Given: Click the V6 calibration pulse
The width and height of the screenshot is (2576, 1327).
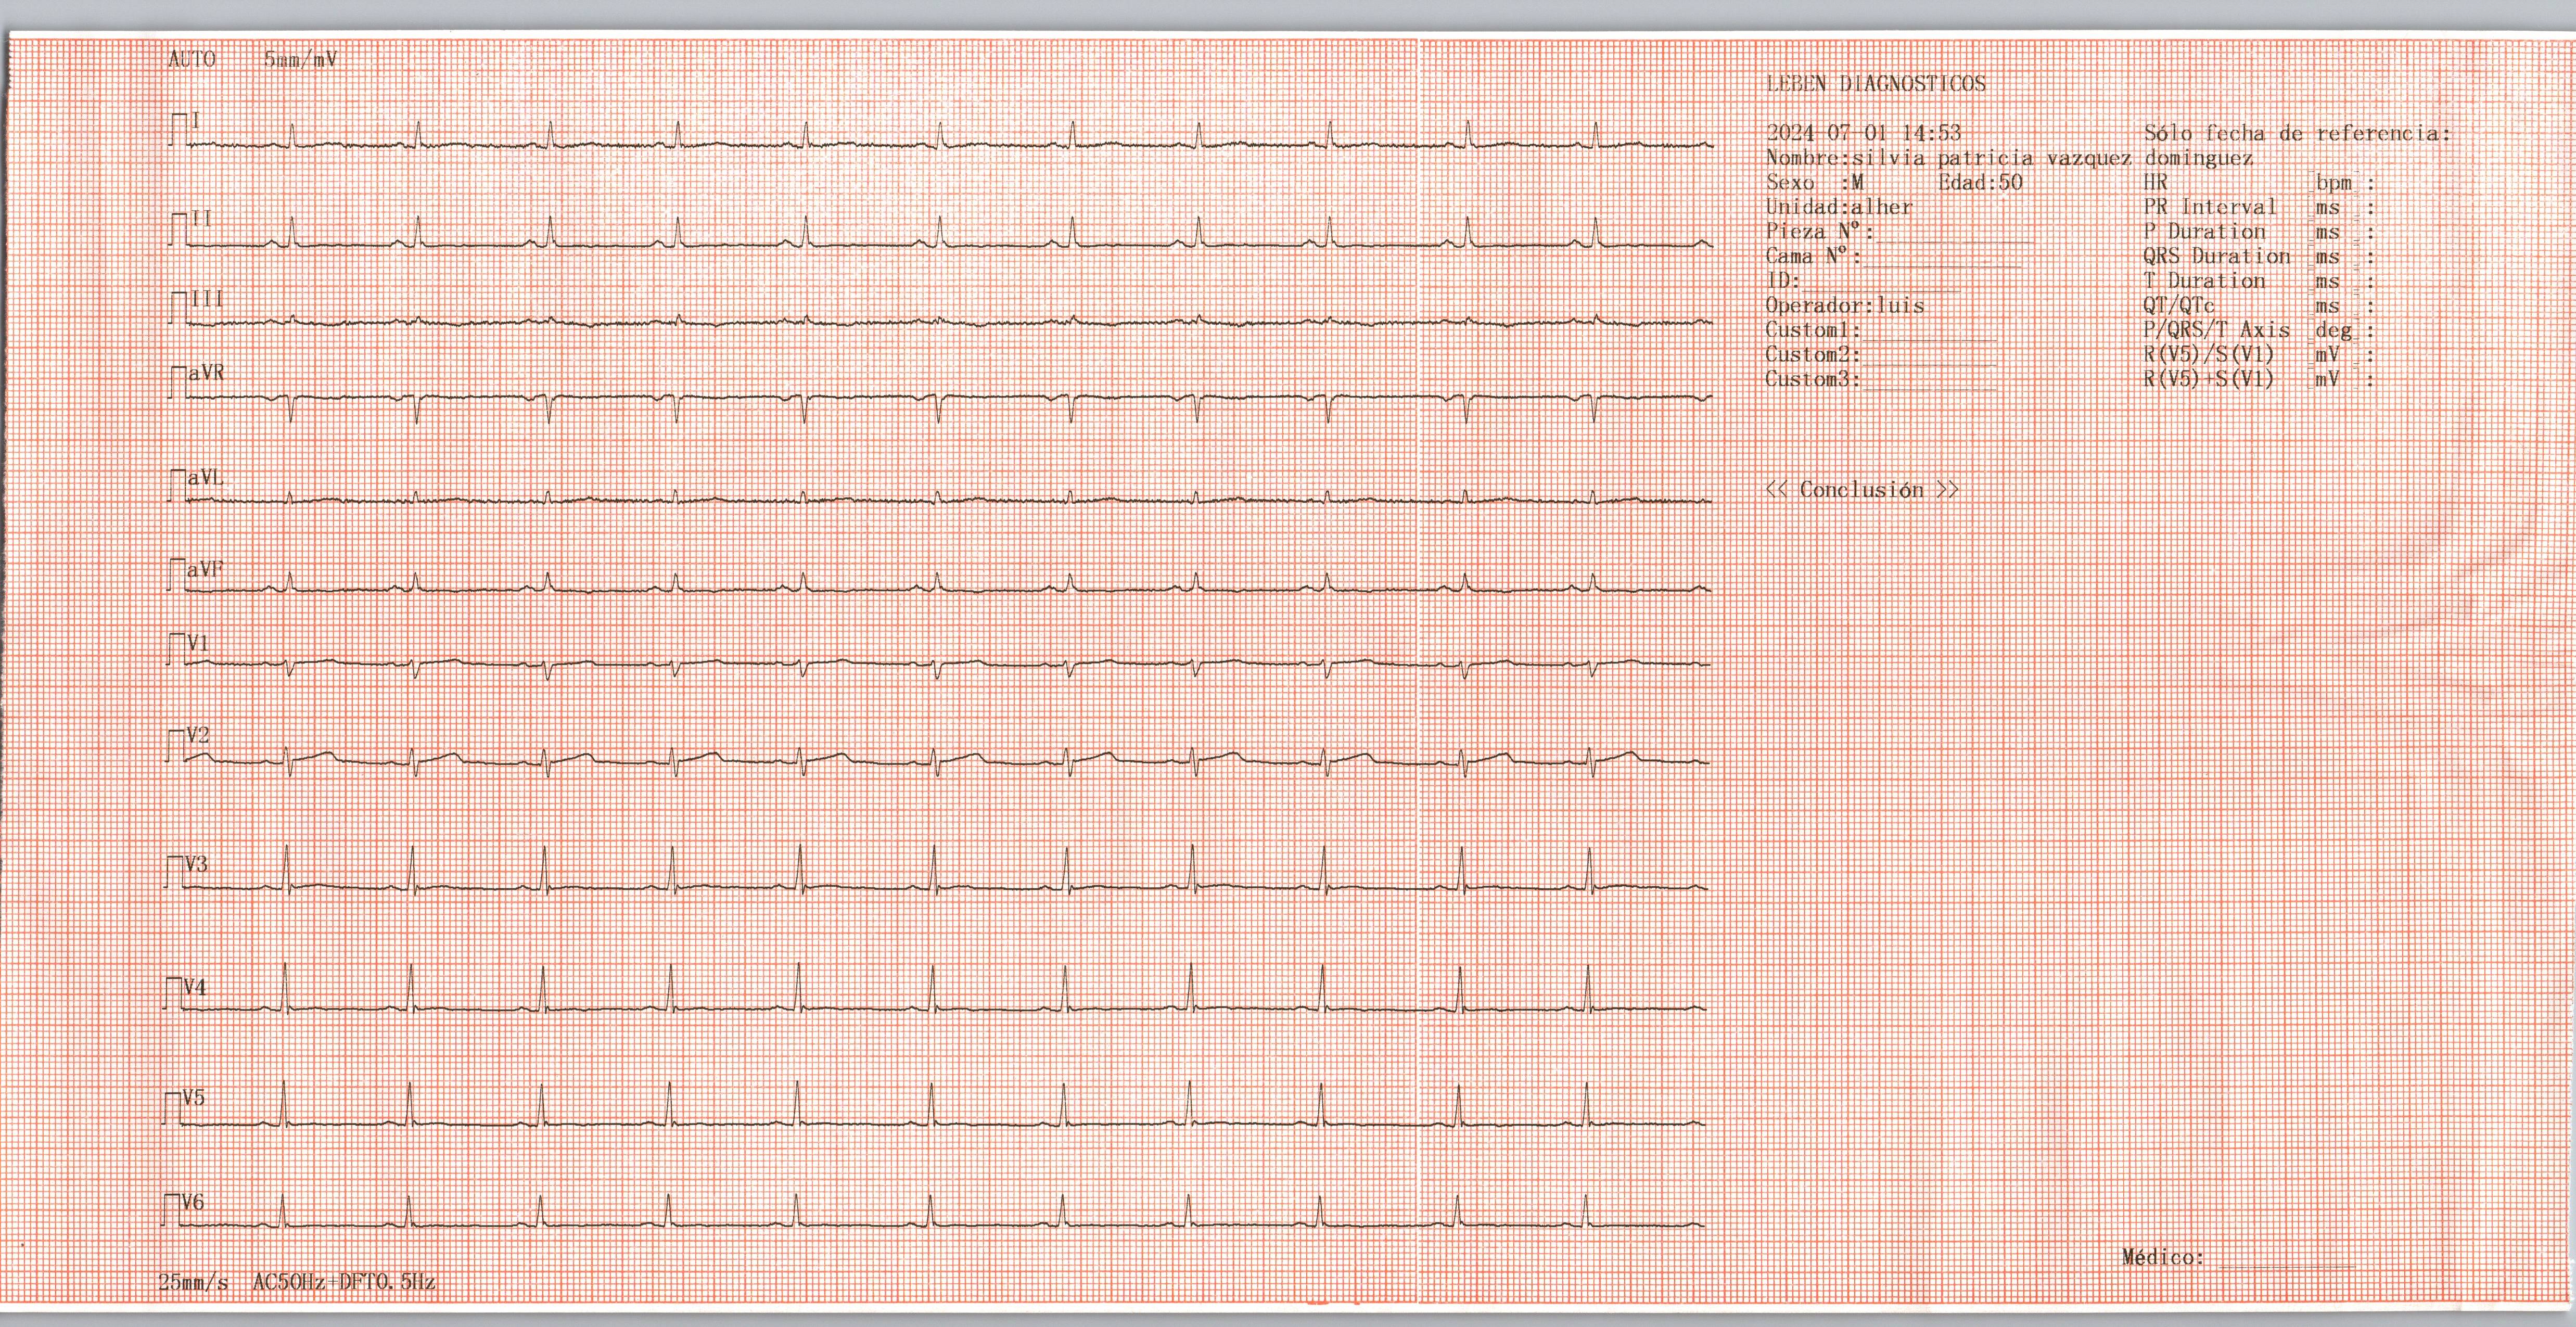Looking at the screenshot, I should coord(170,1210).
